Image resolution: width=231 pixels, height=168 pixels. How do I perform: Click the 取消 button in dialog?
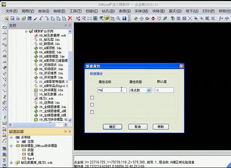(x=138, y=127)
